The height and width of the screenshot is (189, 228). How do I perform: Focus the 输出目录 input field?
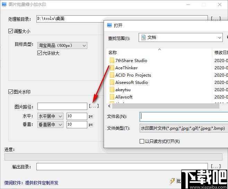[x=122, y=166]
